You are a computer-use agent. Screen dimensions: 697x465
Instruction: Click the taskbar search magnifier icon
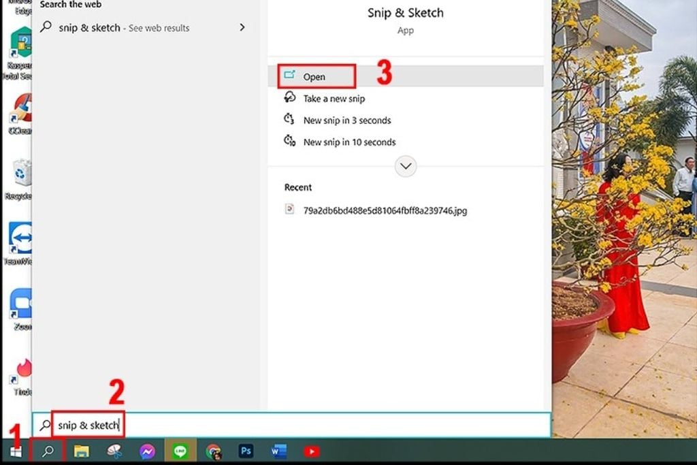point(48,451)
